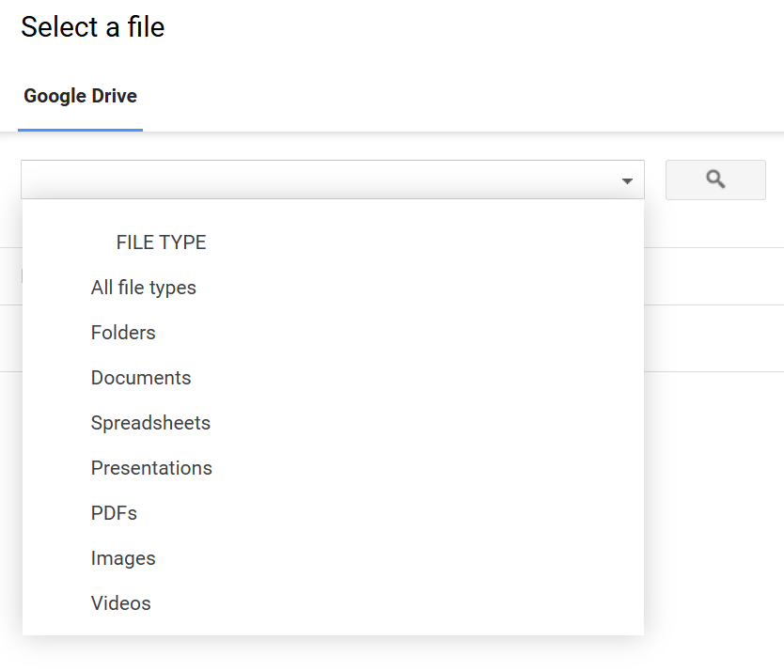Choose "PDFs" from the dropdown
The width and height of the screenshot is (784, 672).
[114, 513]
